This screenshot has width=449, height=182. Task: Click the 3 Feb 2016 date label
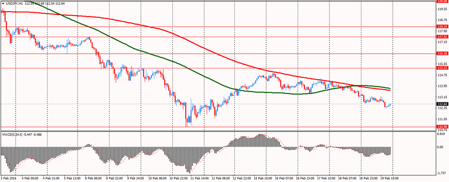pos(8,178)
